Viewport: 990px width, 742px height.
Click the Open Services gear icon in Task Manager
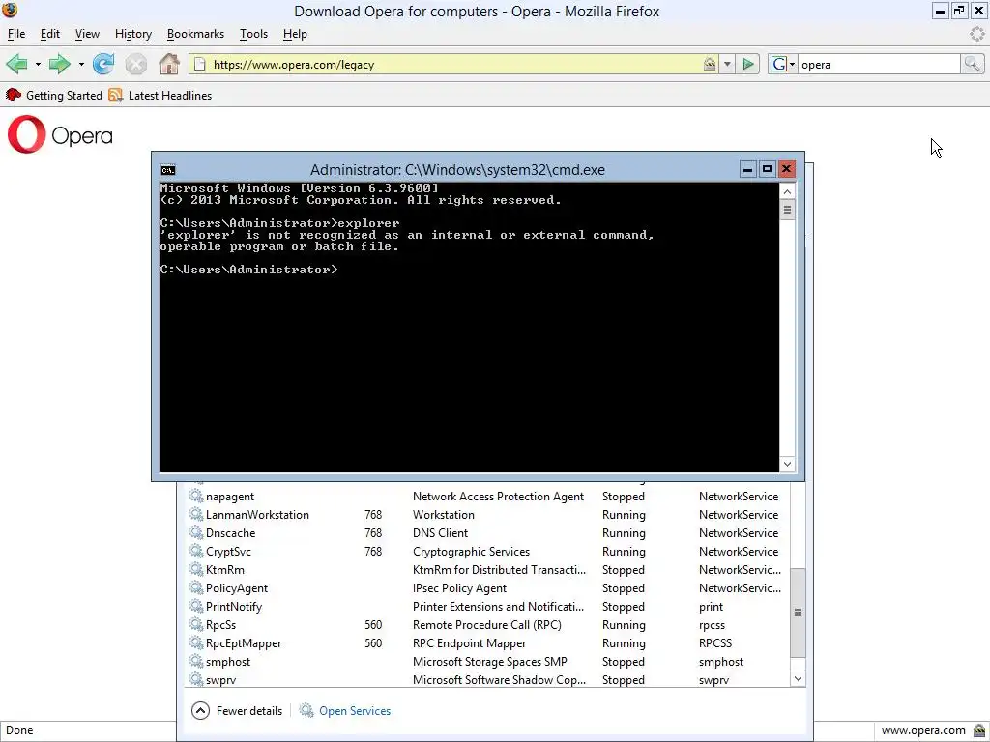pyautogui.click(x=306, y=710)
